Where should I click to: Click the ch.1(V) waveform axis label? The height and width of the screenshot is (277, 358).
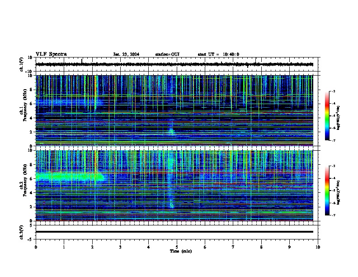coord(21,64)
